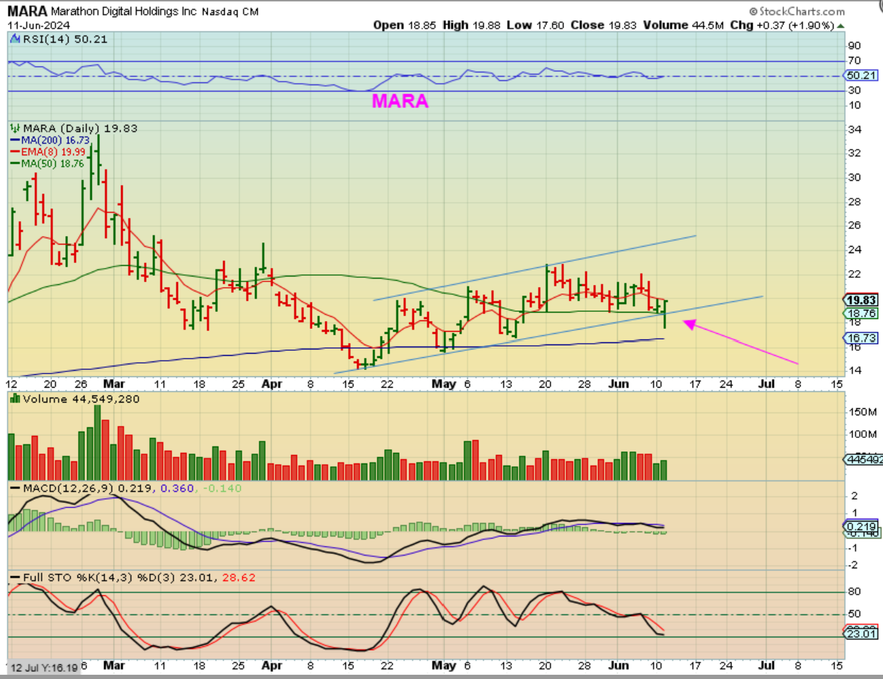Click the Nasdaq CM exchange label
The height and width of the screenshot is (679, 883).
[x=230, y=11]
